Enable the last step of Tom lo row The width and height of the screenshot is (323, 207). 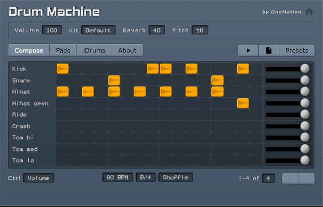coord(256,161)
